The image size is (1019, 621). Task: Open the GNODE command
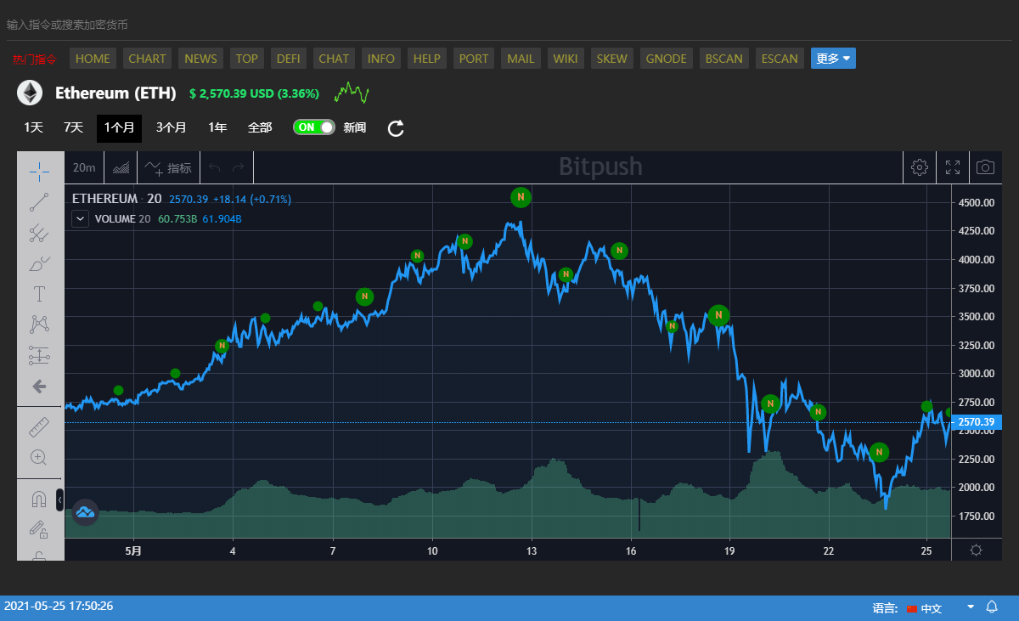(x=667, y=59)
